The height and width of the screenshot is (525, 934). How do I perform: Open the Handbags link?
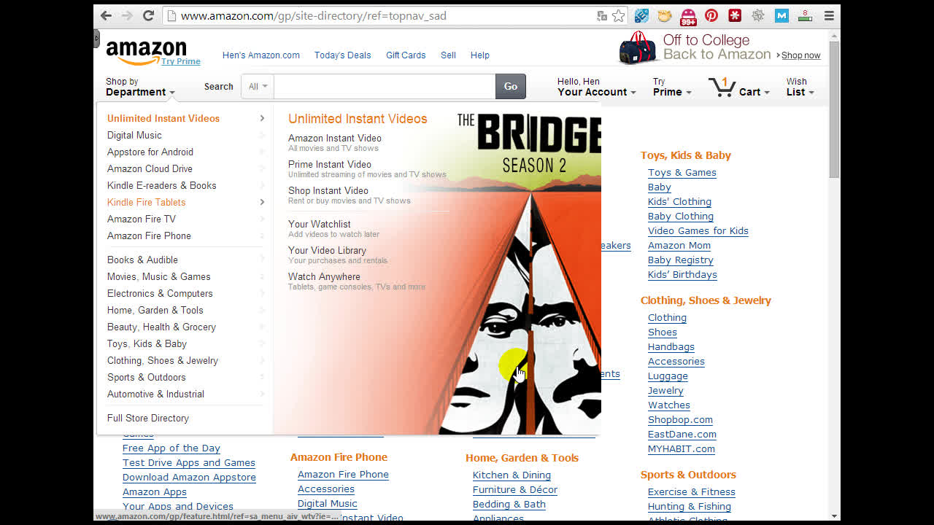click(671, 346)
